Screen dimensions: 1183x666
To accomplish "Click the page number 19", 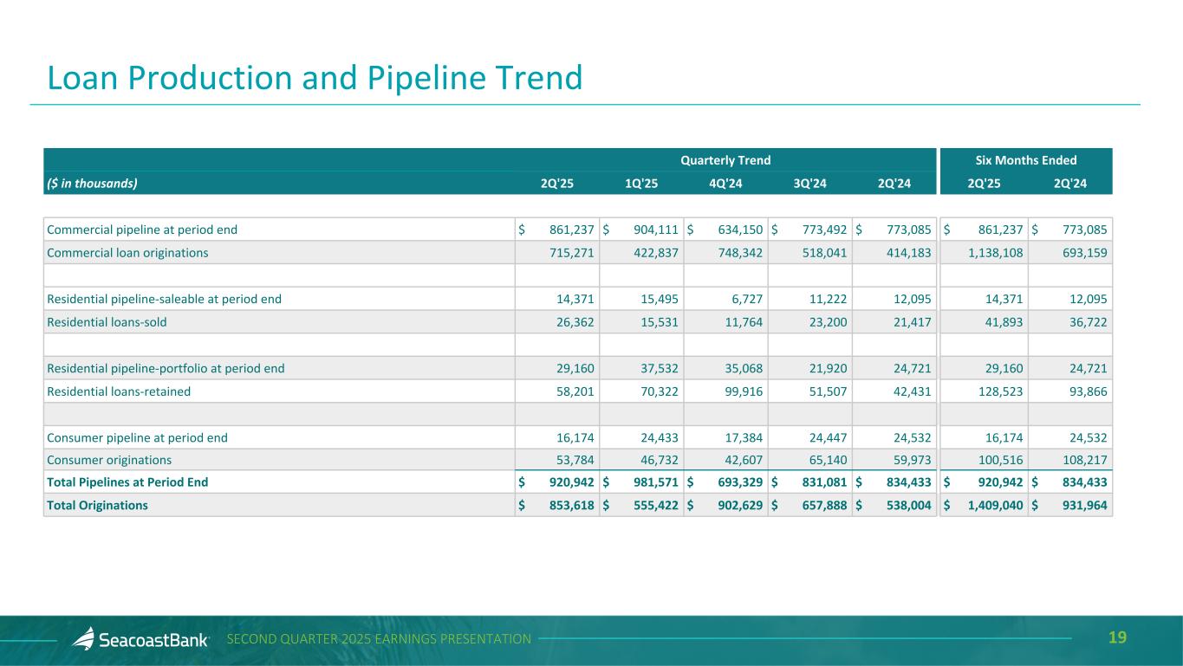I will pos(1117,638).
